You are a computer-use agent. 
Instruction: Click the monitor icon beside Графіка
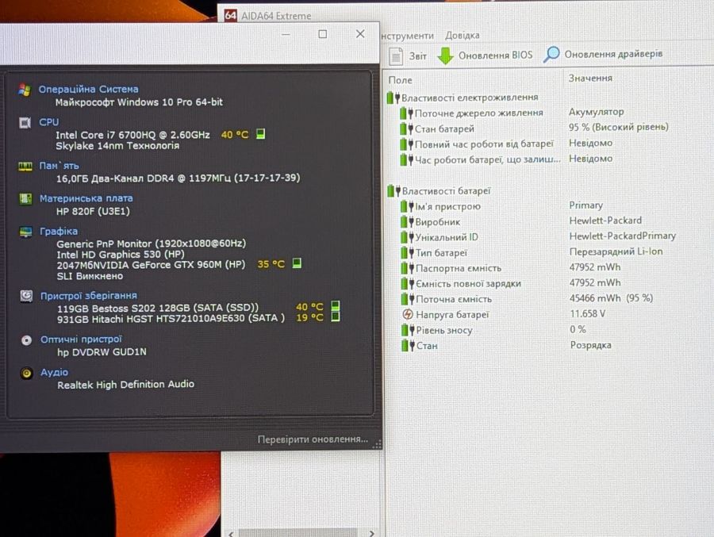(x=26, y=232)
